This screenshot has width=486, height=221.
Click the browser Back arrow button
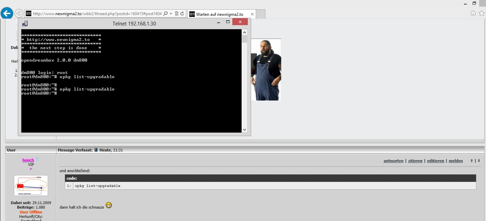point(7,13)
